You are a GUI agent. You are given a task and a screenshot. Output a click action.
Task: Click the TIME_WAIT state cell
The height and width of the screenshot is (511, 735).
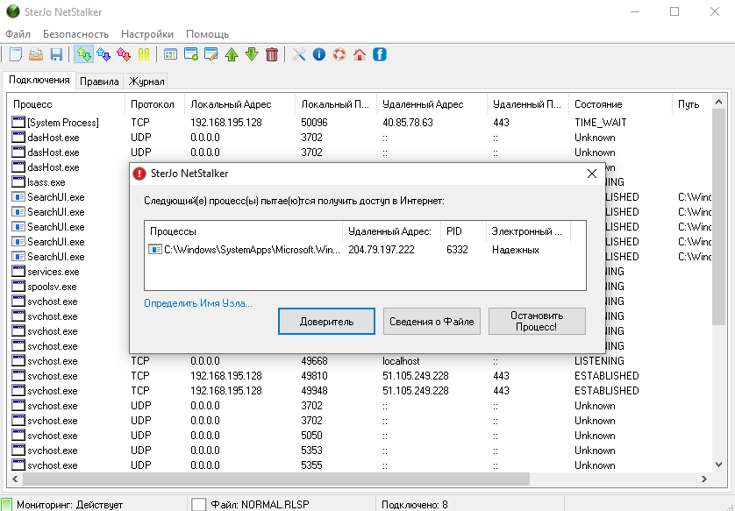[601, 123]
